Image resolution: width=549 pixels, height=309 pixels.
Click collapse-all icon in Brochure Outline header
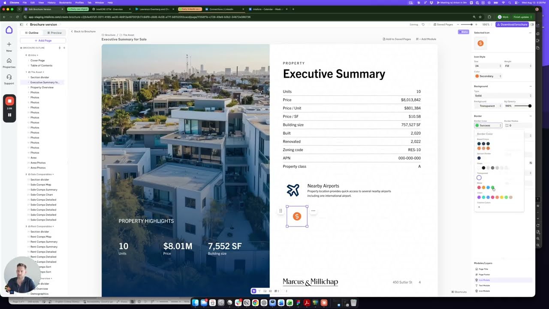(60, 48)
